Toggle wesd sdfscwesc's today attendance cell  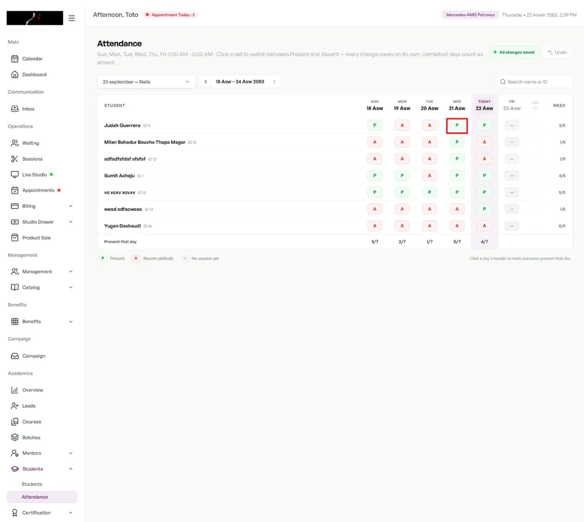[x=484, y=209]
